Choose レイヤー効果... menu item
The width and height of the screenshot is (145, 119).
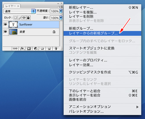pos(102,65)
